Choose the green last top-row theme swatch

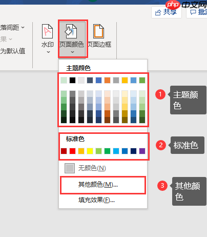142,80
